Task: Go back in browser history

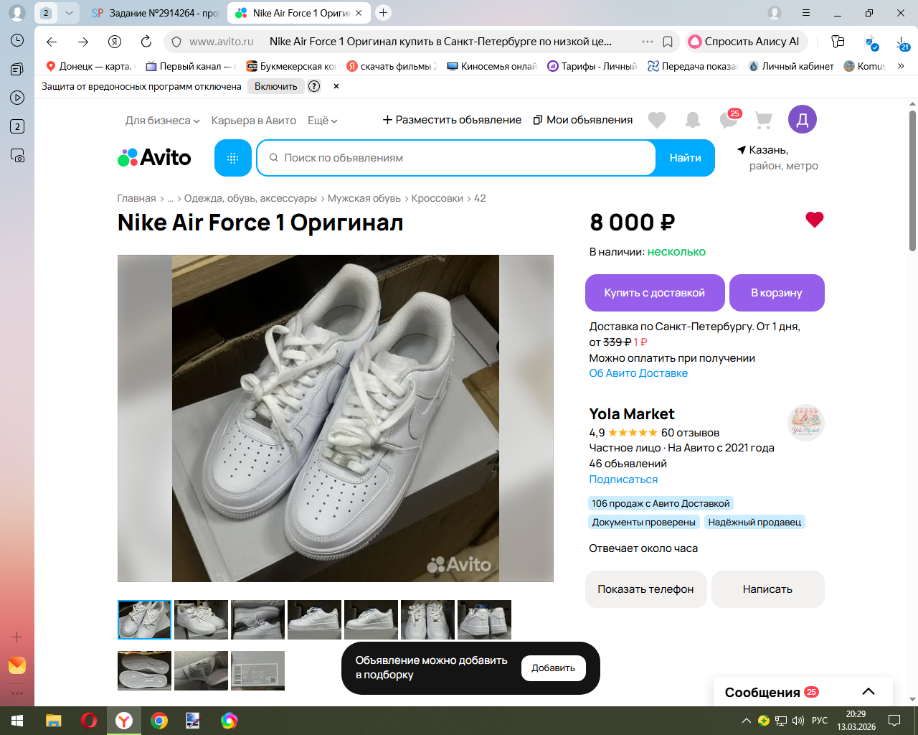Action: (52, 42)
